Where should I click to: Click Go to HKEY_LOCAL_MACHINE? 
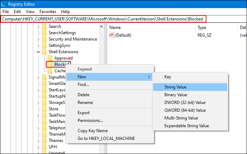109,138
